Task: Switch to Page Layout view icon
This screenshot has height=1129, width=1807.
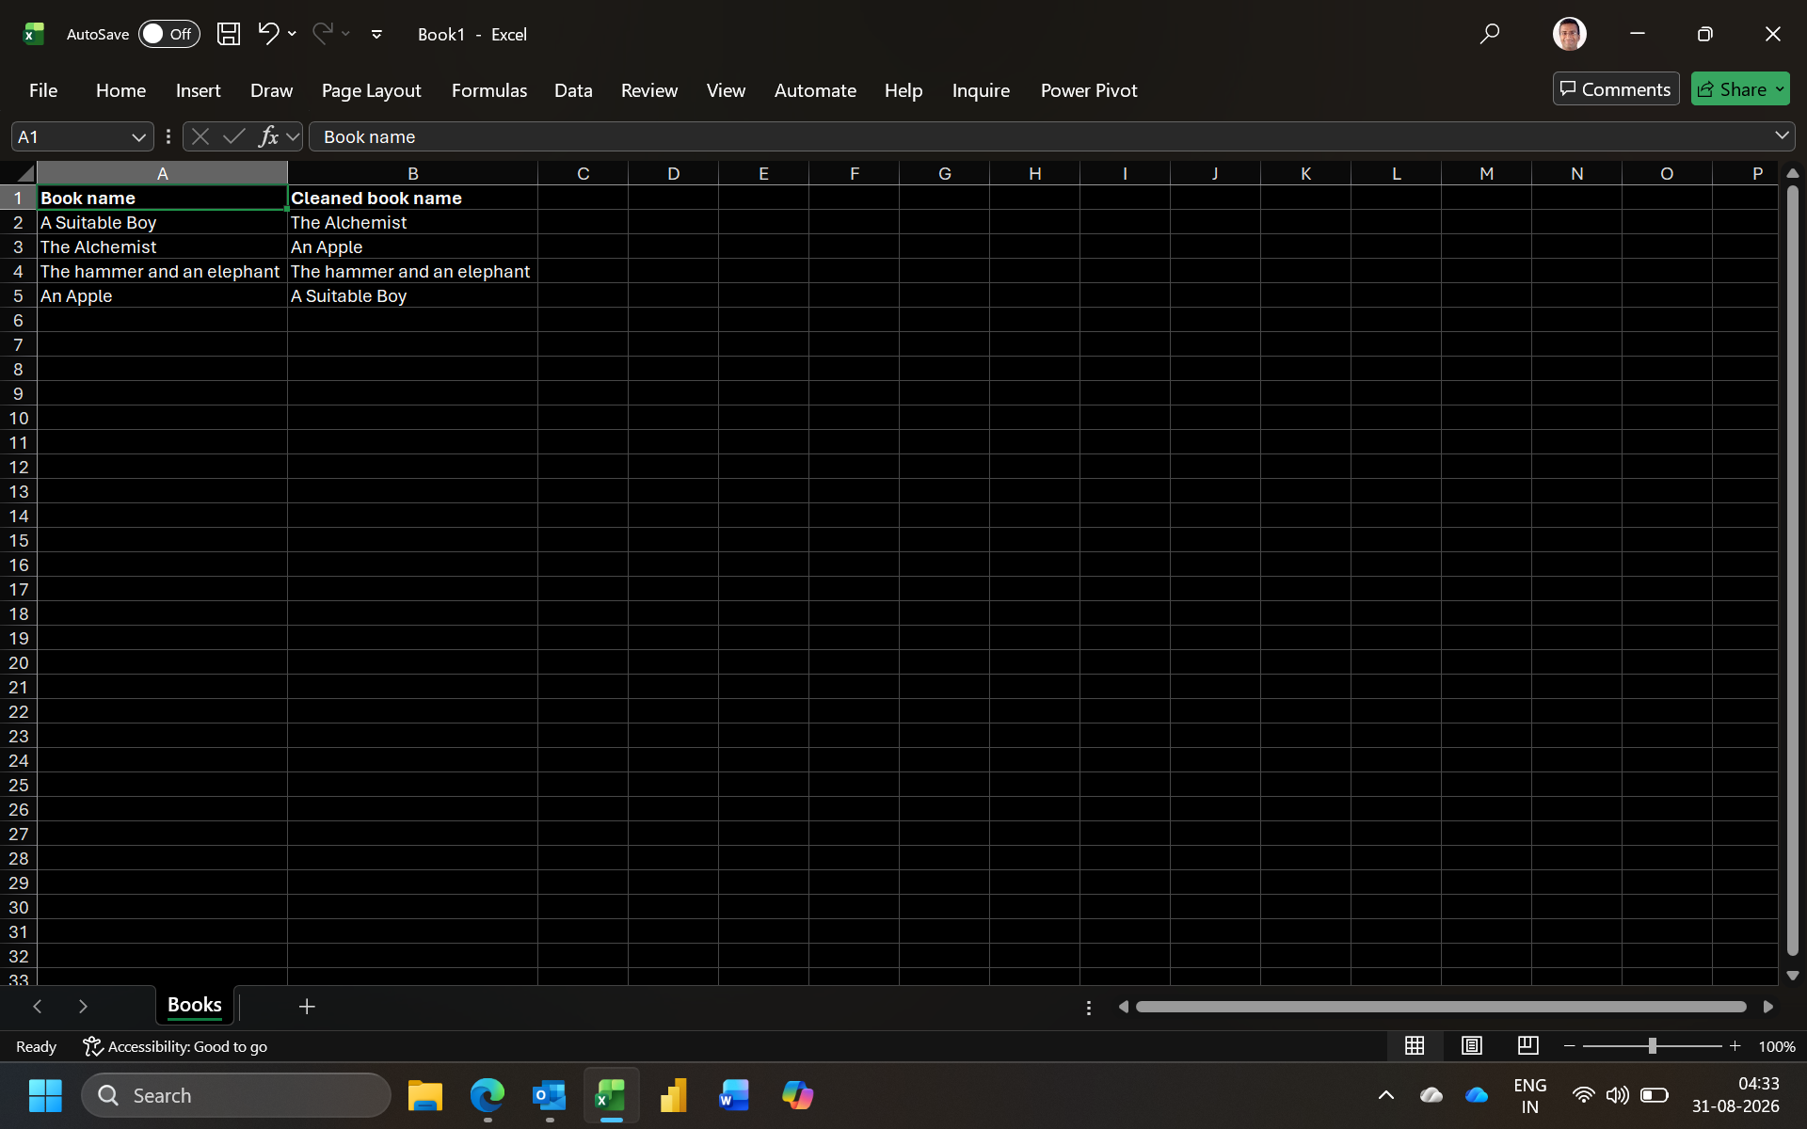Action: pyautogui.click(x=1472, y=1045)
